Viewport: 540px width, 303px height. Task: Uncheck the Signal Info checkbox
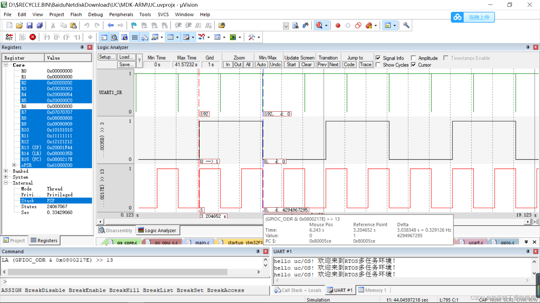click(x=378, y=58)
